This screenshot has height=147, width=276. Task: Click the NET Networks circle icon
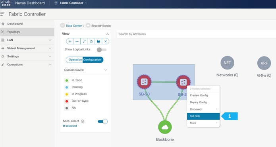(x=227, y=63)
